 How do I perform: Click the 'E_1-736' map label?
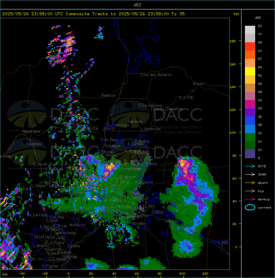(186, 98)
